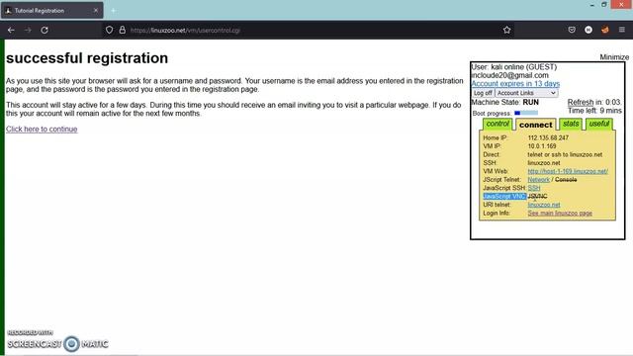
Task: Click the Log off button
Action: (x=483, y=93)
